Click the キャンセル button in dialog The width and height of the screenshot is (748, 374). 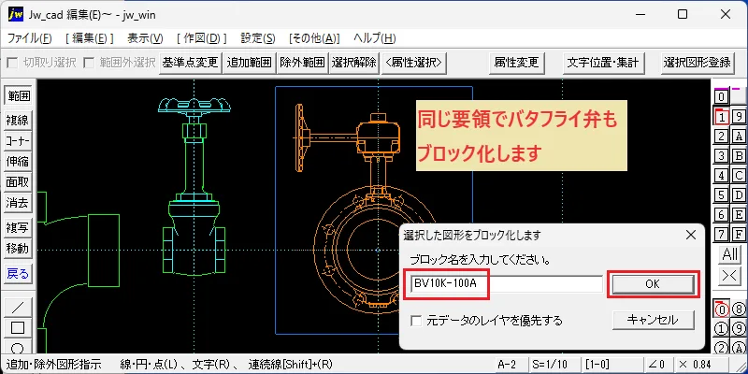653,320
